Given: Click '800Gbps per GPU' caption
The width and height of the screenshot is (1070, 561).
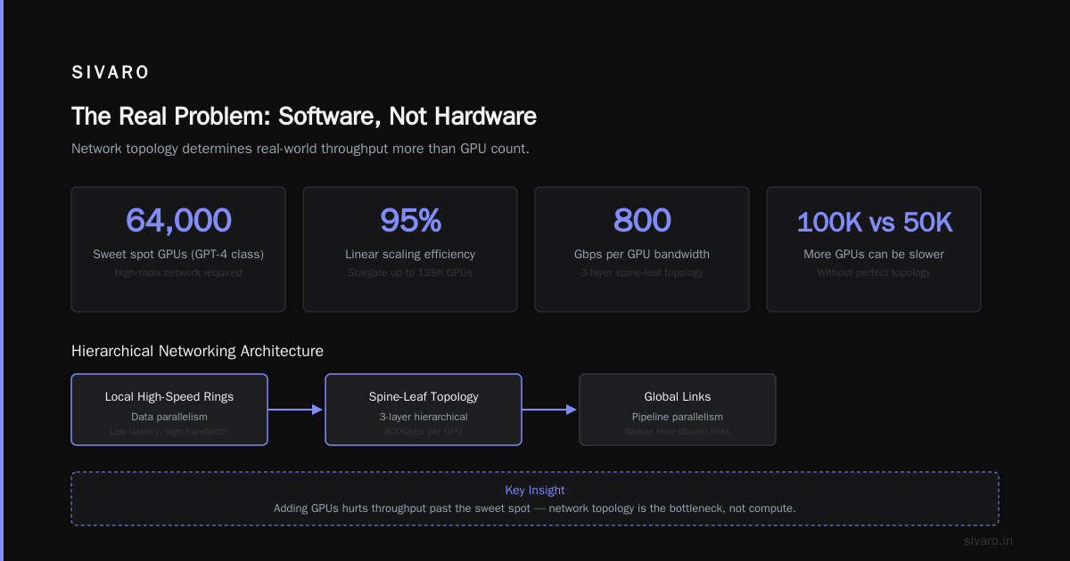Looking at the screenshot, I should coord(424,432).
